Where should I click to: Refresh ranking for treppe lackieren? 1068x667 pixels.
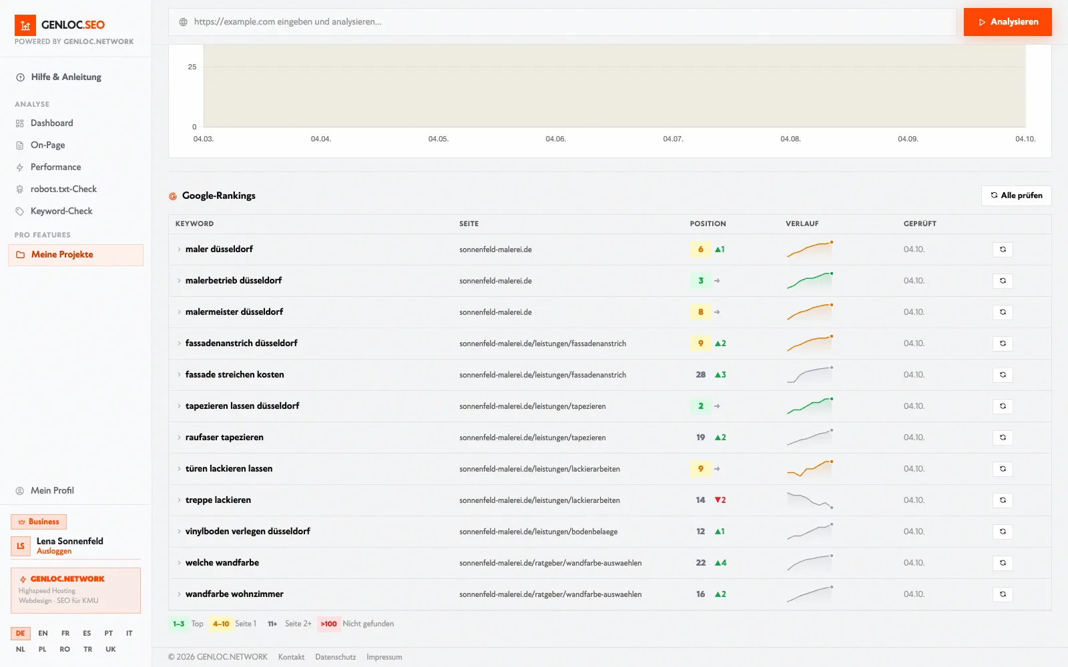(1003, 500)
